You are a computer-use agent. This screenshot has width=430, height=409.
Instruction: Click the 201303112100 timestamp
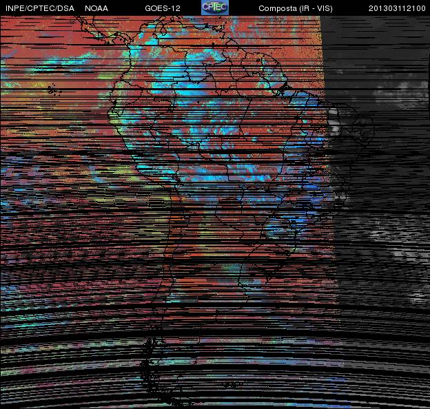(x=397, y=8)
